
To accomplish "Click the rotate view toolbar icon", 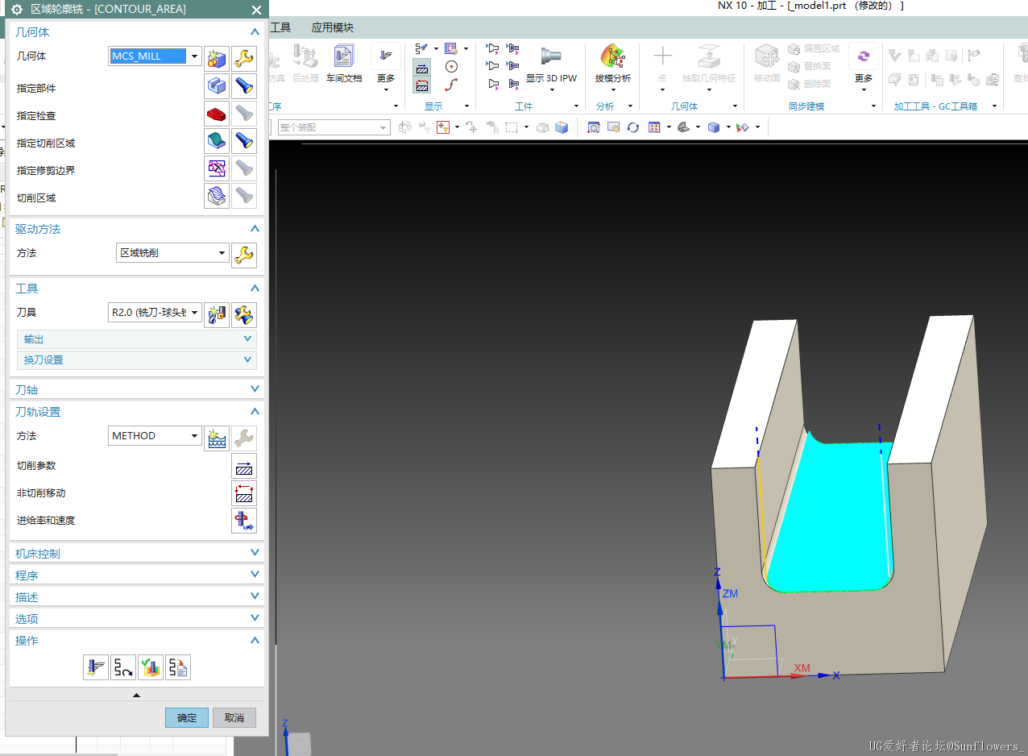I will tap(633, 127).
